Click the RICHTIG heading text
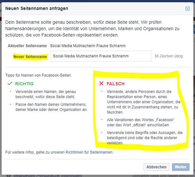Image resolution: width=195 pixels, height=177 pixels. pos(24,84)
